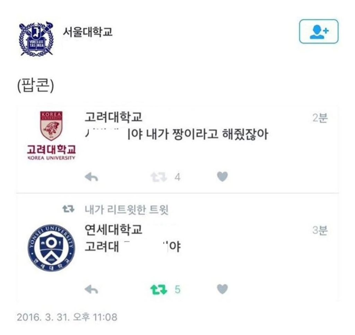This screenshot has height=335, width=355.
Task: Click the 2분 timestamp
Action: [x=320, y=118]
